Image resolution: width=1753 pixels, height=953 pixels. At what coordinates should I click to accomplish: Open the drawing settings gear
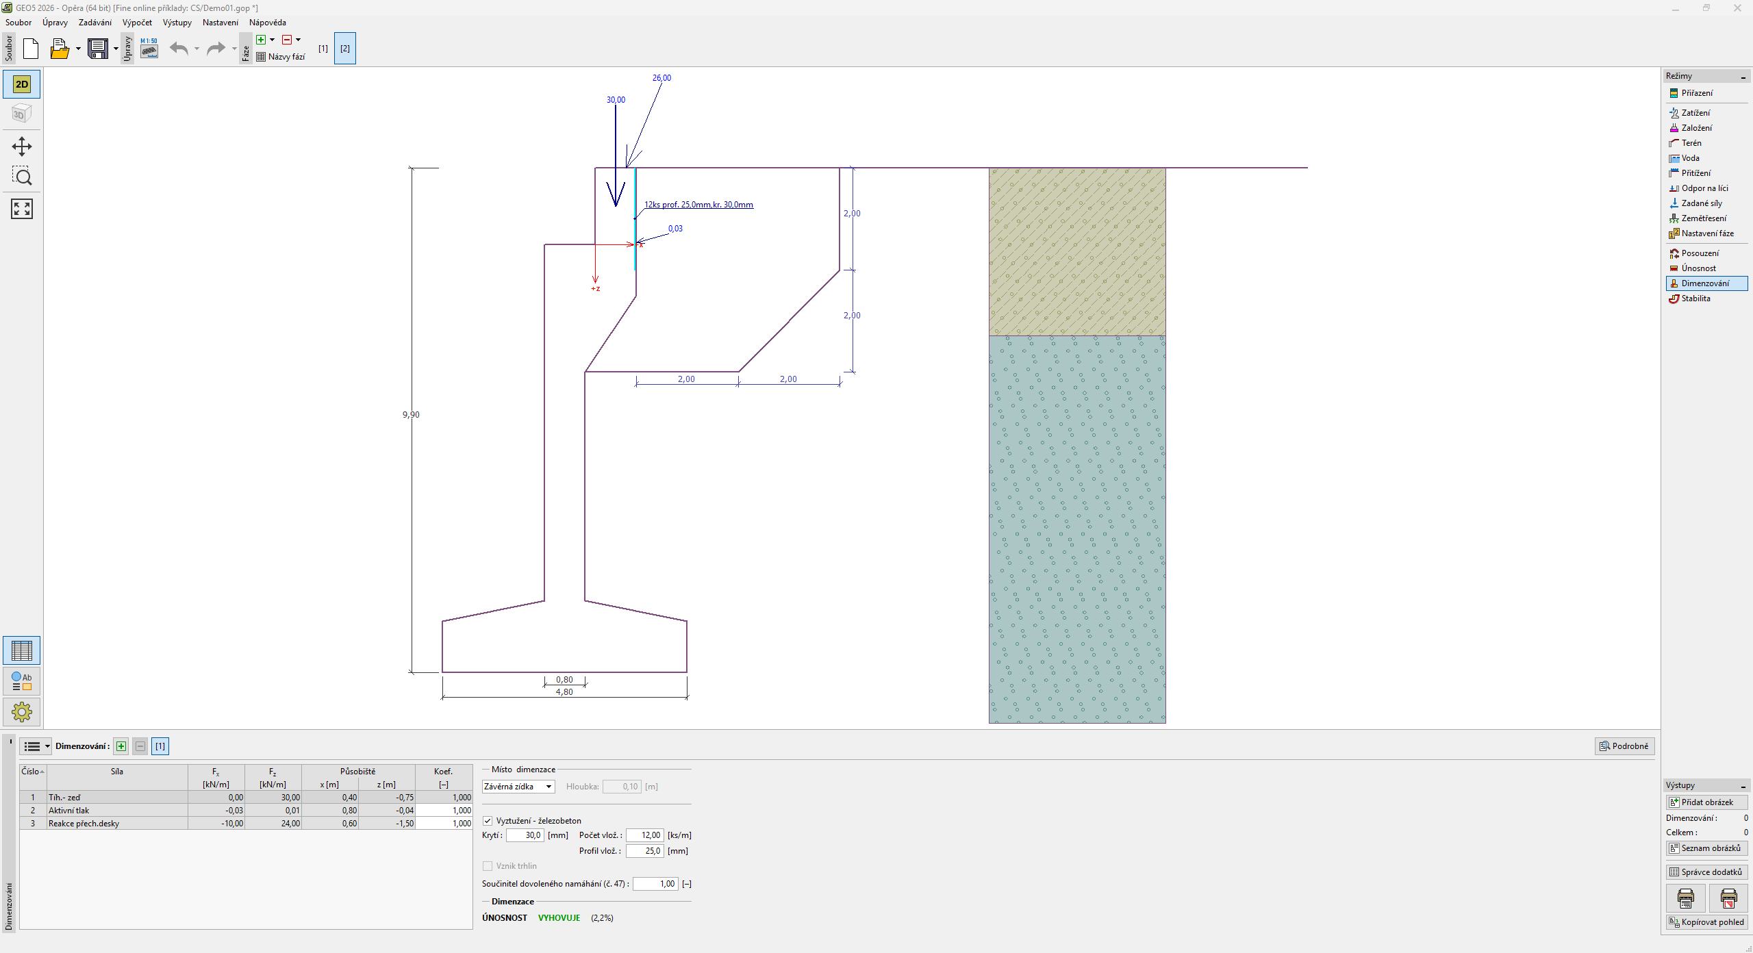[x=22, y=712]
